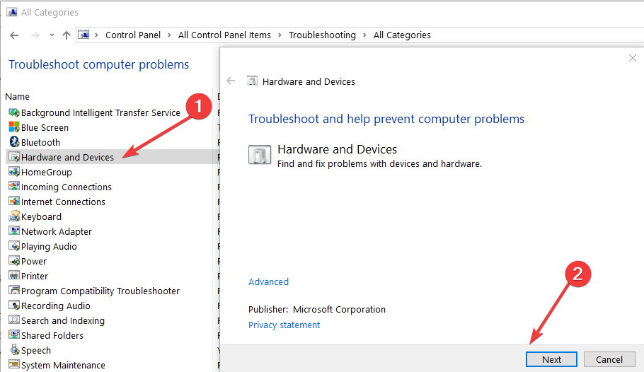Screen dimensions: 644x372
Task: Select the Network Adapter entry text
Action: coord(57,231)
